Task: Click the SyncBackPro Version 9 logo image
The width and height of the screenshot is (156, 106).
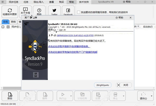Action: [x=35, y=50]
